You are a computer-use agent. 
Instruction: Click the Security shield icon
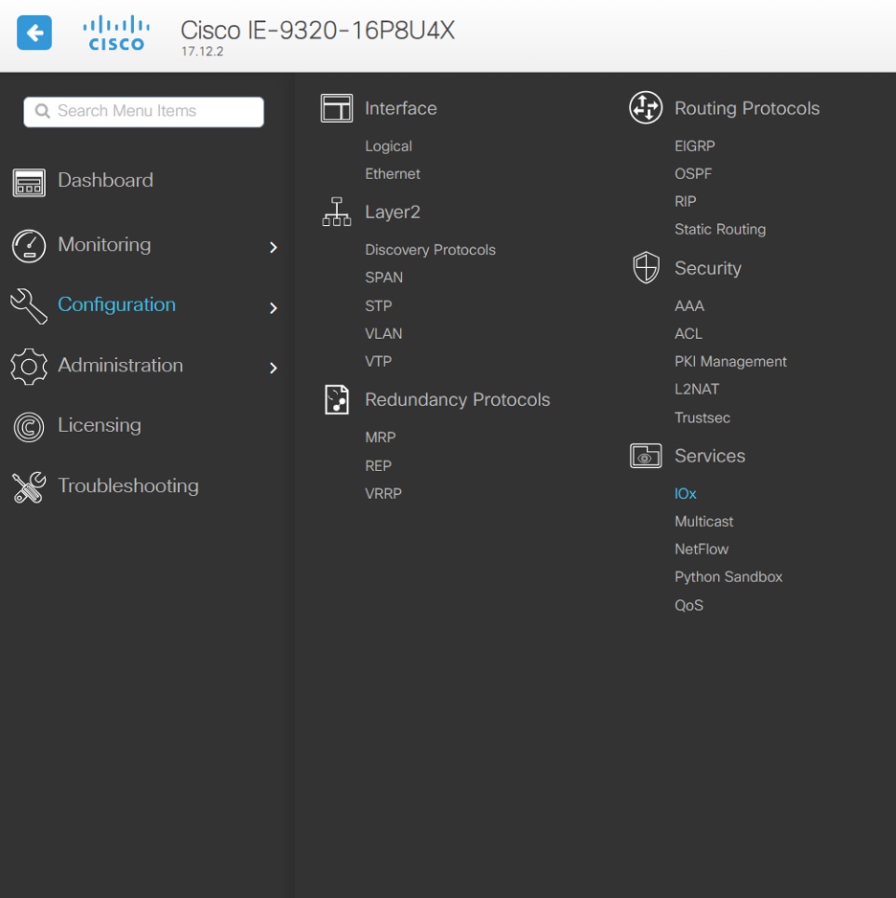click(646, 267)
